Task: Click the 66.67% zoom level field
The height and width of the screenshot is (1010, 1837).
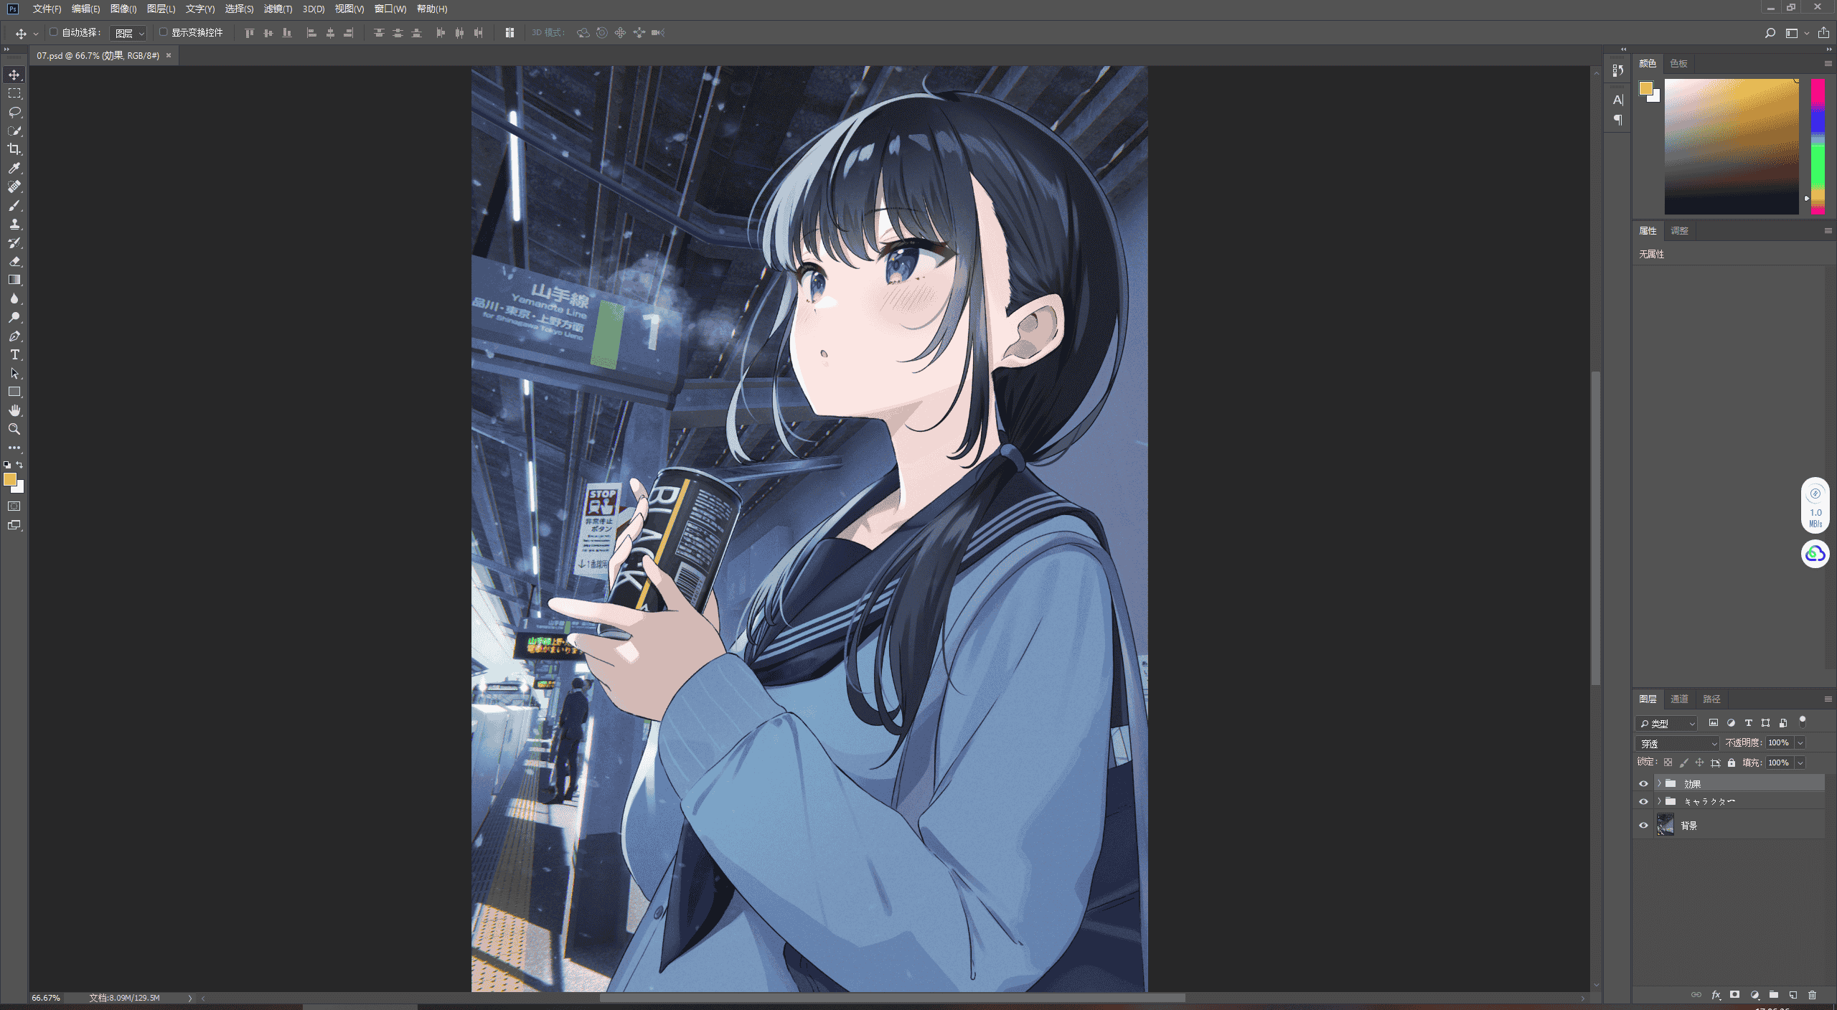Action: 46,998
